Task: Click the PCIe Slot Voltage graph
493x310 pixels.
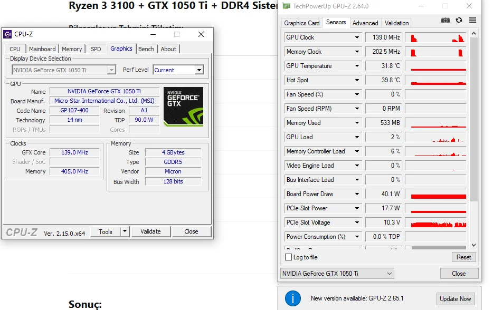Action: point(435,222)
